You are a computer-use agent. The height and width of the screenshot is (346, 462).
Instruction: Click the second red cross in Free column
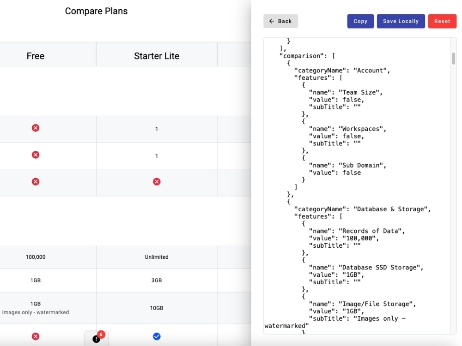point(36,155)
